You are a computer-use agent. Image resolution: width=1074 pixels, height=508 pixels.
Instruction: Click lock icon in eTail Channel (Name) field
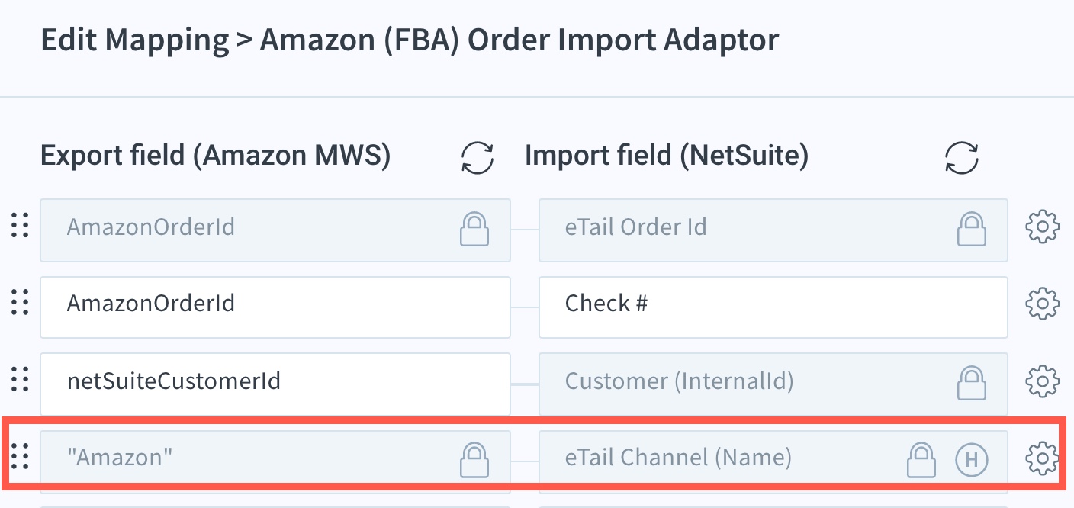click(x=921, y=458)
